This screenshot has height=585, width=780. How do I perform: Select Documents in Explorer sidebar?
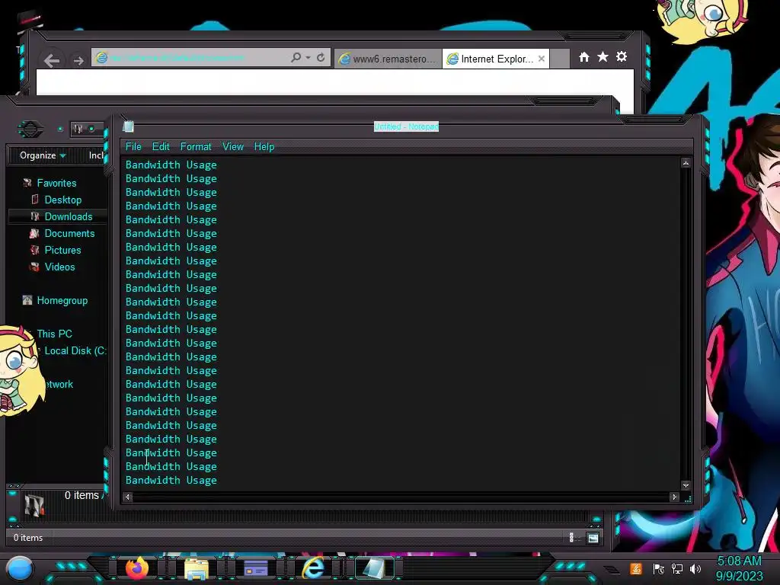click(69, 233)
